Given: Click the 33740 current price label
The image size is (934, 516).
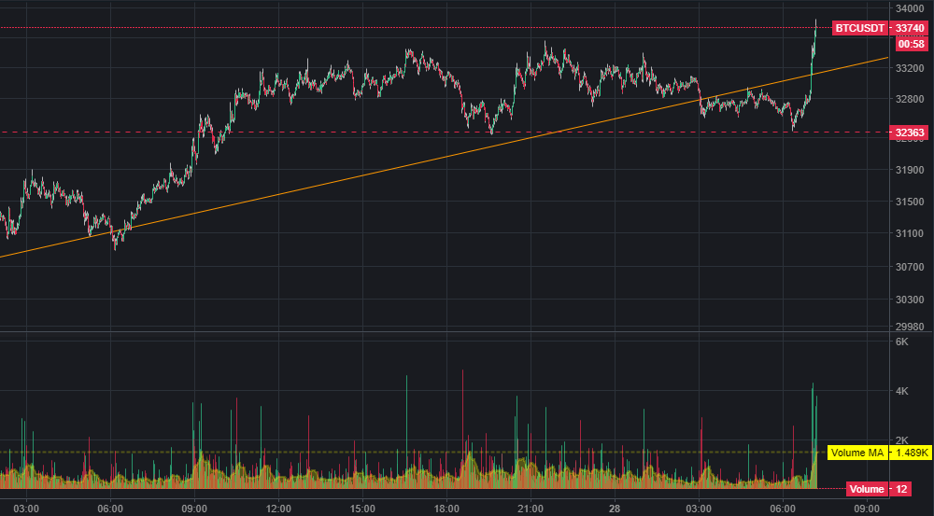Looking at the screenshot, I should pos(910,28).
